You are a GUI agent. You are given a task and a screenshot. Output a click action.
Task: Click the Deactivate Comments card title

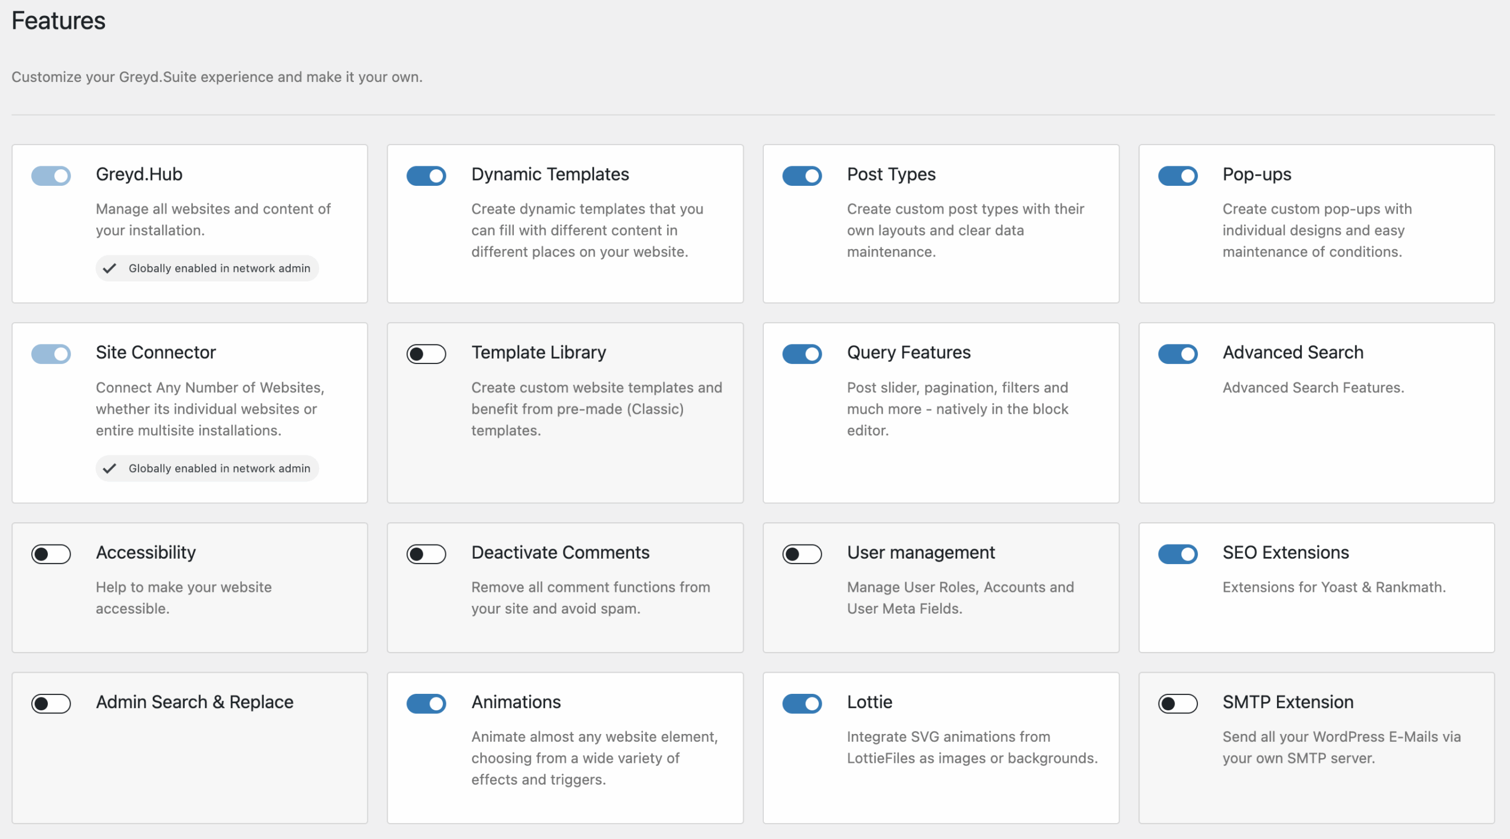pyautogui.click(x=560, y=553)
